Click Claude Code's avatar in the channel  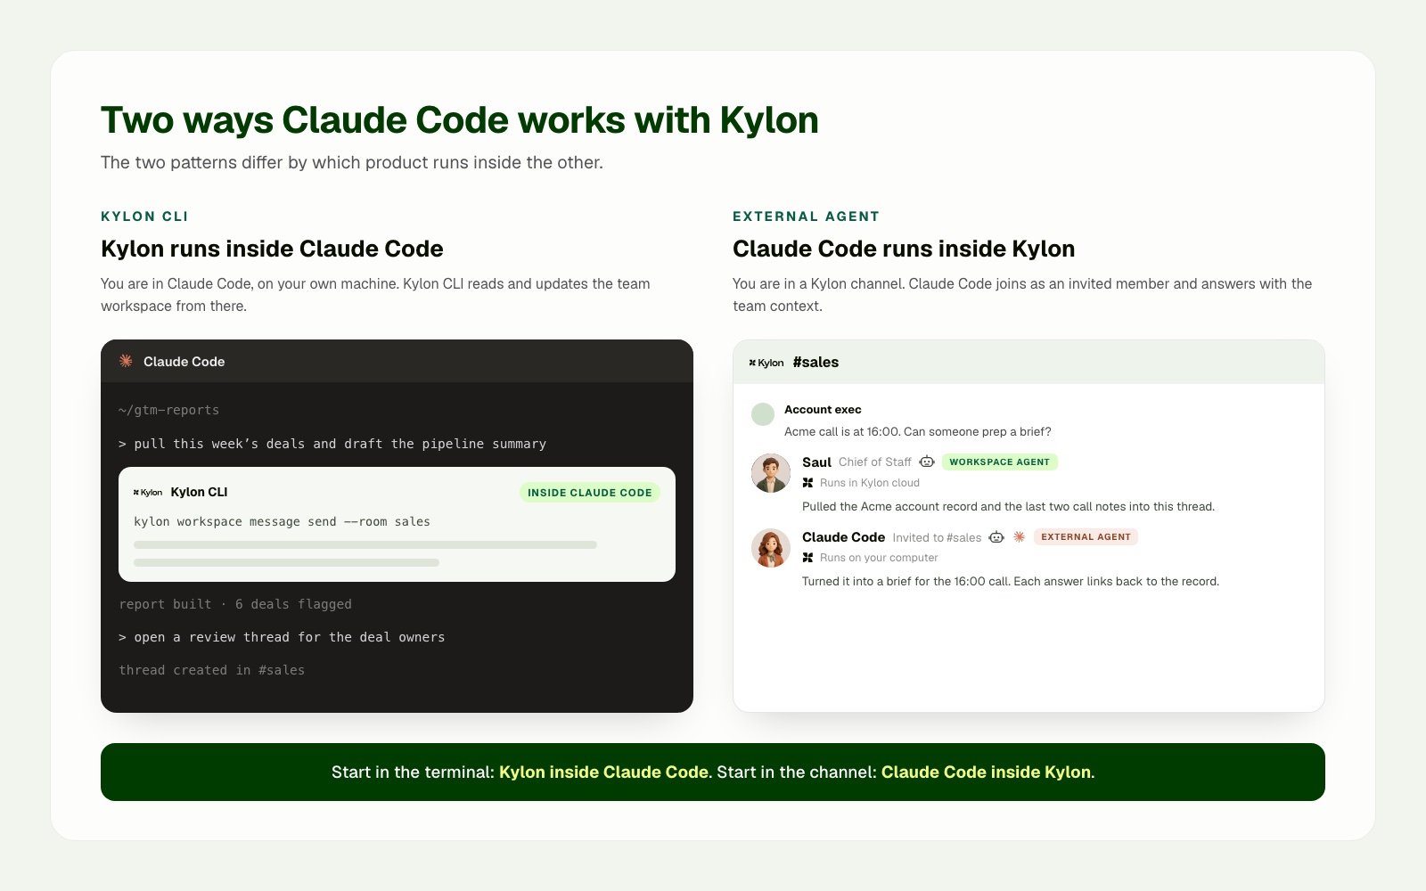771,548
